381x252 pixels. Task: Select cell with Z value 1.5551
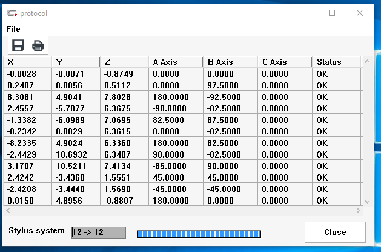124,177
